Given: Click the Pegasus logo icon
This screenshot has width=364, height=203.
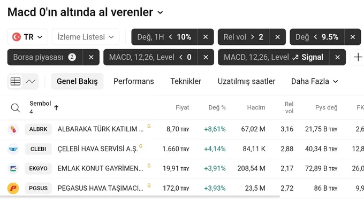Looking at the screenshot, I should click(x=13, y=188).
